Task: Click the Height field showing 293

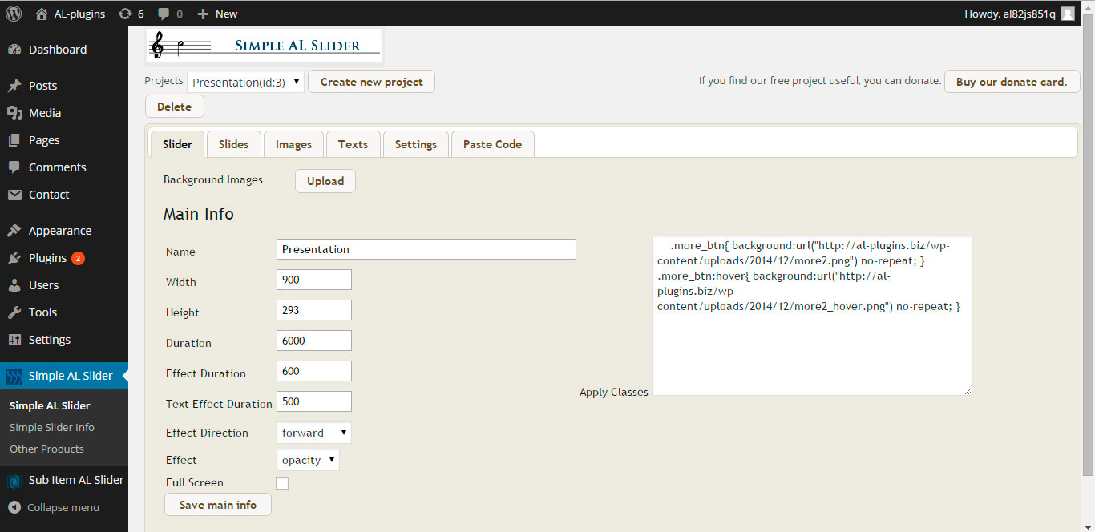Action: tap(314, 310)
